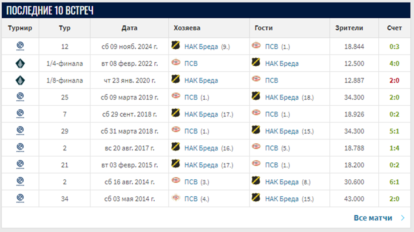Viewport: 414px width, 232px height.
Task: Open the 1:4 score from the 2017 match
Action: pyautogui.click(x=394, y=148)
